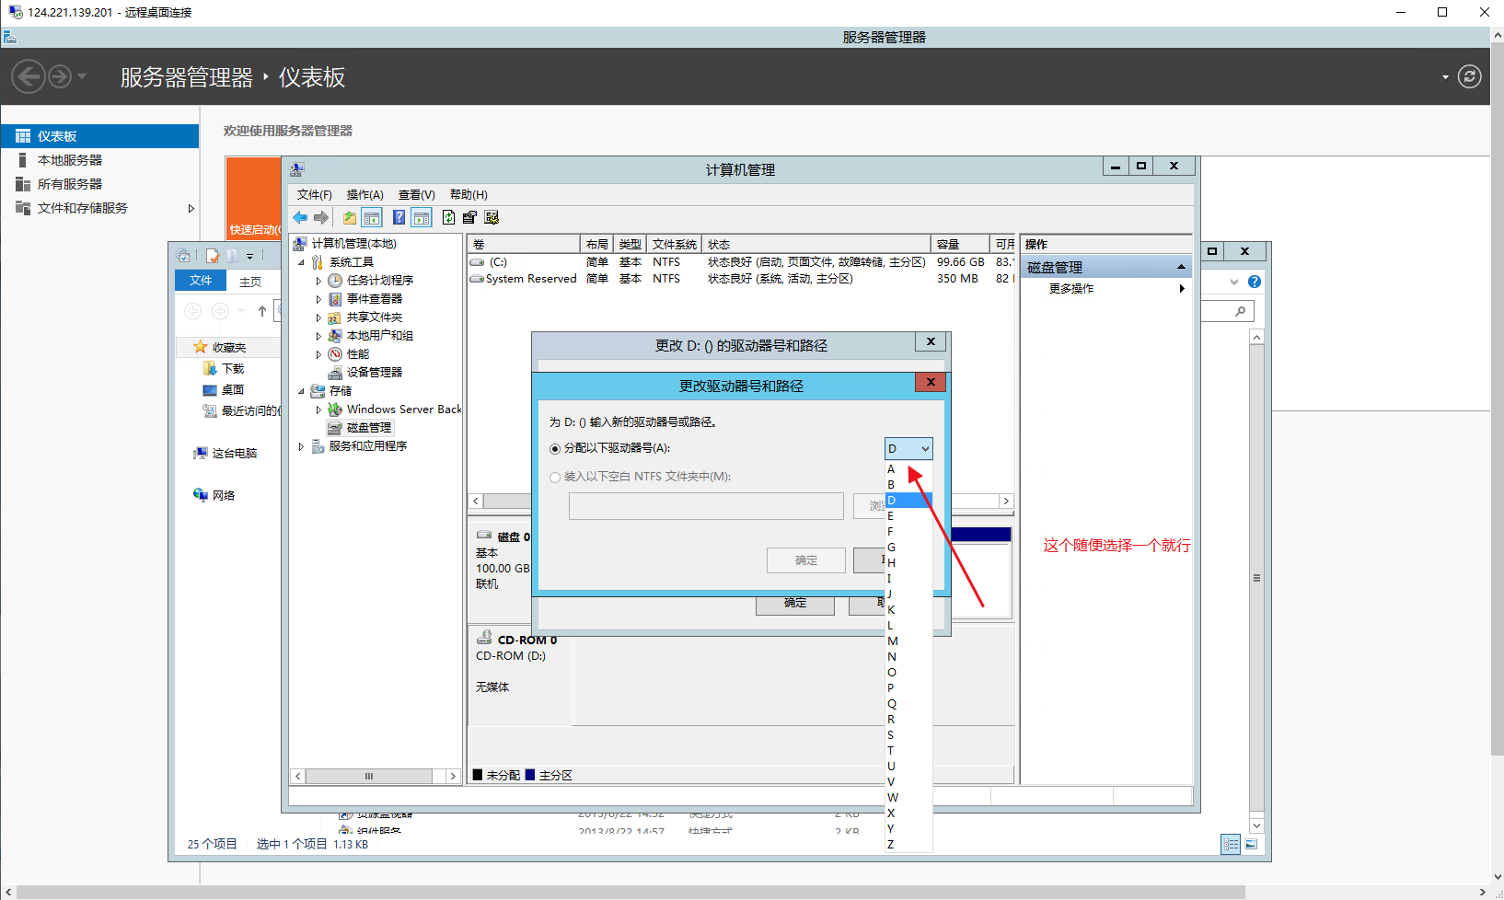Toggle the show/hide console tree icon

(372, 218)
